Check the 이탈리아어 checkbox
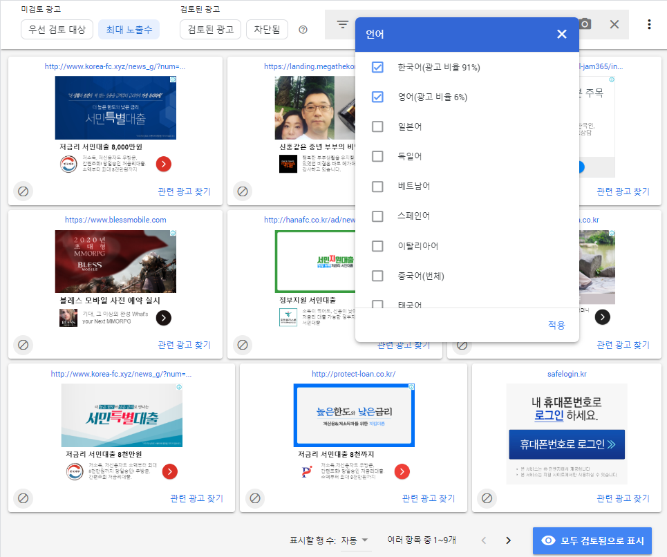The image size is (667, 557). [377, 246]
